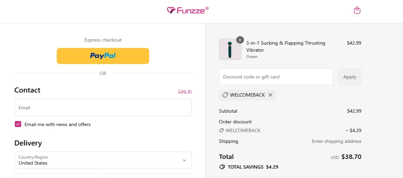Click the PayPal logo in express checkout

tap(103, 56)
